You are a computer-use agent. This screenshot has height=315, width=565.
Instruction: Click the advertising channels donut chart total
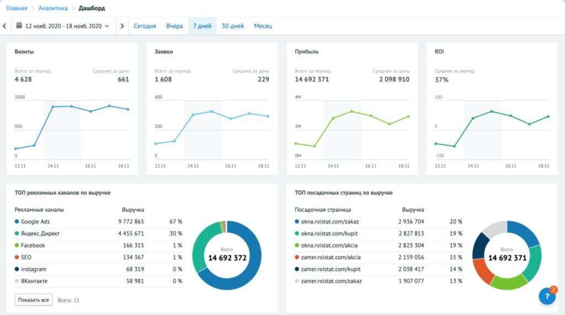point(227,258)
